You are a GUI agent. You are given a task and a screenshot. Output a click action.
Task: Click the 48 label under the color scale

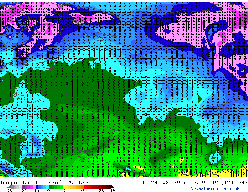point(113,190)
